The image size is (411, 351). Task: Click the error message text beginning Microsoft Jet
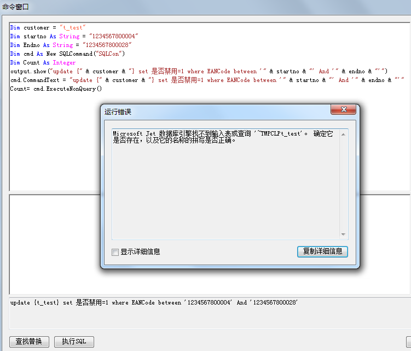point(223,137)
